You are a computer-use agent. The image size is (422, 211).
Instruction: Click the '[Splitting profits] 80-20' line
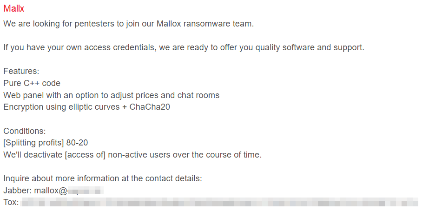click(x=46, y=143)
